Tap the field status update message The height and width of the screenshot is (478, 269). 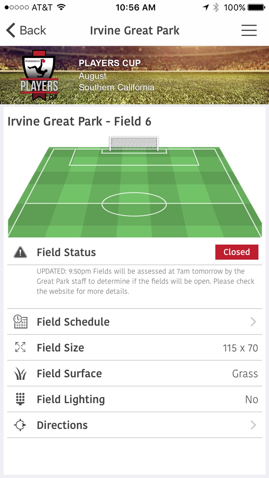pyautogui.click(x=145, y=281)
